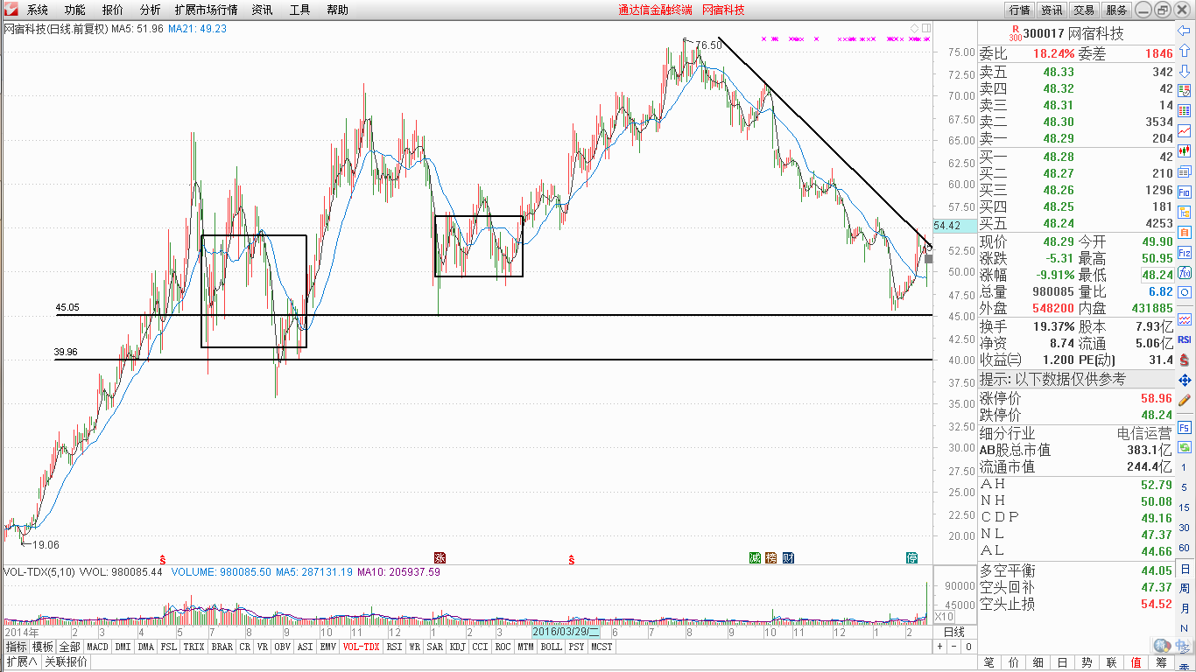The height and width of the screenshot is (672, 1196).
Task: Click the 行情 button in title bar
Action: tap(1020, 10)
